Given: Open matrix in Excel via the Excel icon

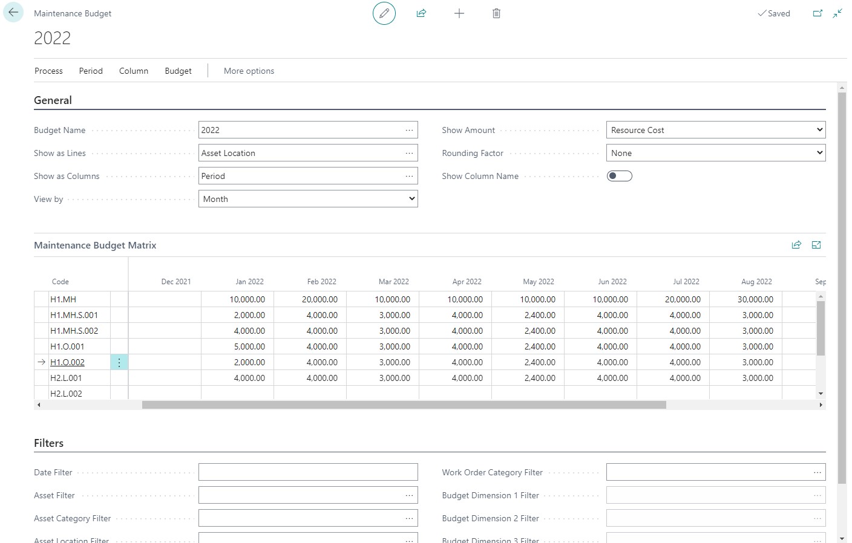Looking at the screenshot, I should tap(816, 245).
